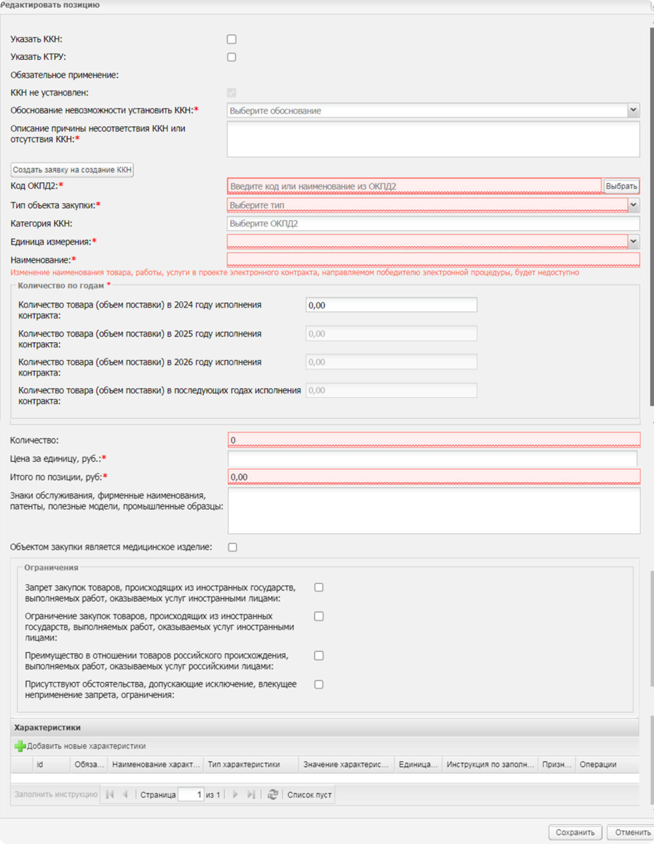654x844 pixels.
Task: Go to next page in characteristics pager
Action: coord(235,794)
